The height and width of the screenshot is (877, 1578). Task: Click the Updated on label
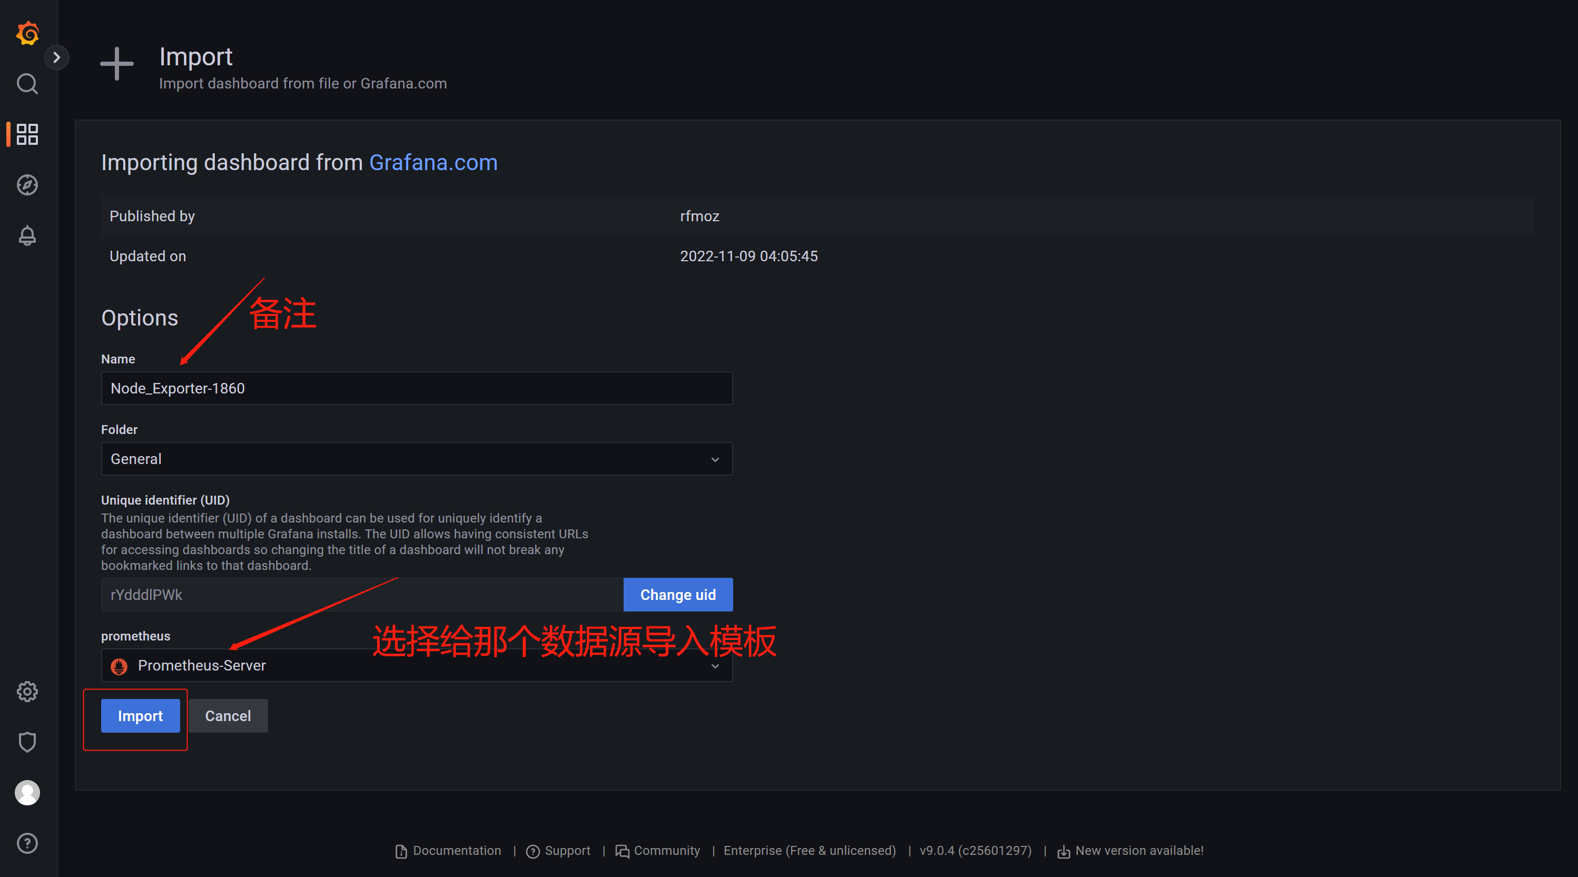147,256
